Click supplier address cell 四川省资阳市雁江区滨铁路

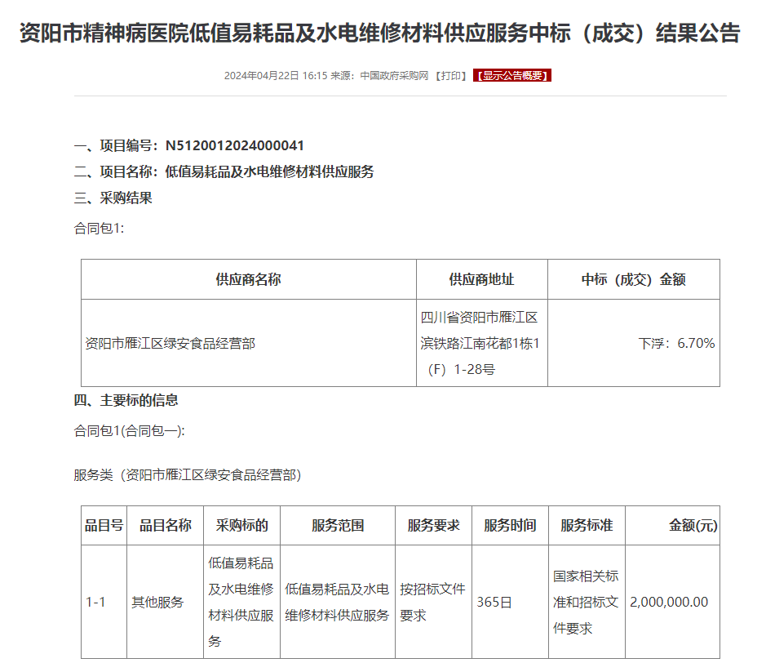tap(481, 343)
